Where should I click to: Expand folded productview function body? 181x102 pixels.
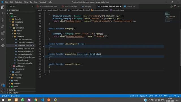43,57
